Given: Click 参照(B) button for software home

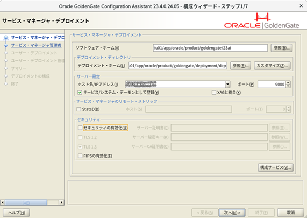Looking at the screenshot, I should coord(282,48).
